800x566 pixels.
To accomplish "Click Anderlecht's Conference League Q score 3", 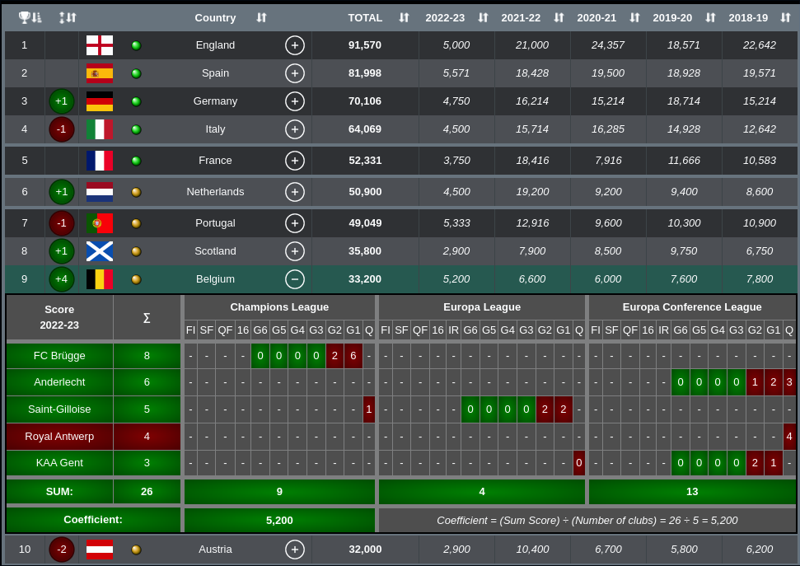I will [789, 382].
